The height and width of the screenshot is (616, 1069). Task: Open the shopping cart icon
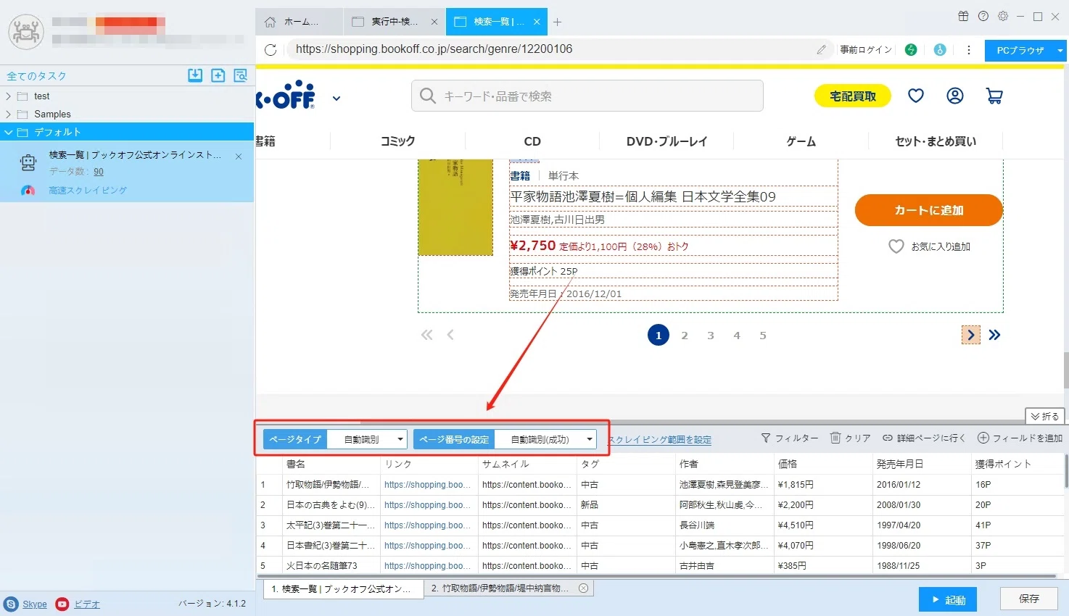[994, 96]
